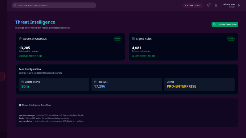Click the check icon beside Abuse.ch last updated

point(20,56)
